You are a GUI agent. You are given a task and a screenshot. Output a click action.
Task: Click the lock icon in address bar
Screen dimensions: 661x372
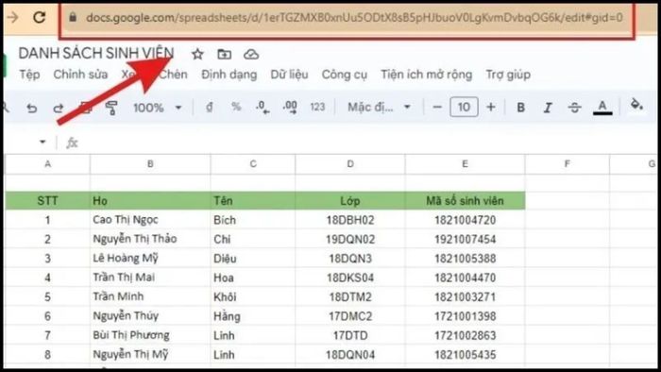(x=73, y=17)
